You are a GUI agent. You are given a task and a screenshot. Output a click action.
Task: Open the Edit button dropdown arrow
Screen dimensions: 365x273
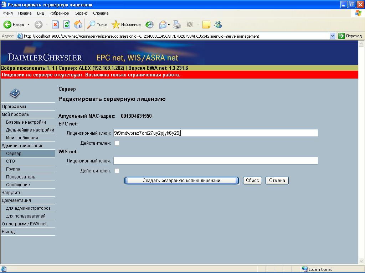click(198, 25)
